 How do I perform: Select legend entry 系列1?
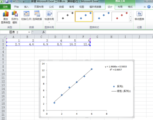tap(118, 87)
